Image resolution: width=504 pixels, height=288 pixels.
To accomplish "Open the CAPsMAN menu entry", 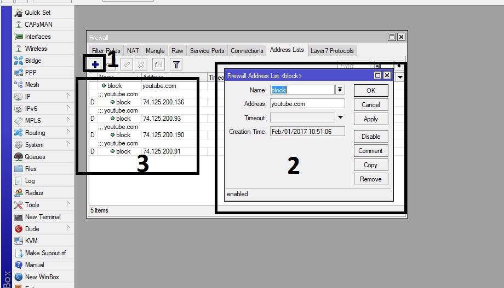I will pyautogui.click(x=43, y=25).
